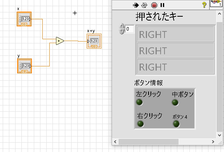
Task: Click the red Abort Execution button
Action: coord(154,5)
